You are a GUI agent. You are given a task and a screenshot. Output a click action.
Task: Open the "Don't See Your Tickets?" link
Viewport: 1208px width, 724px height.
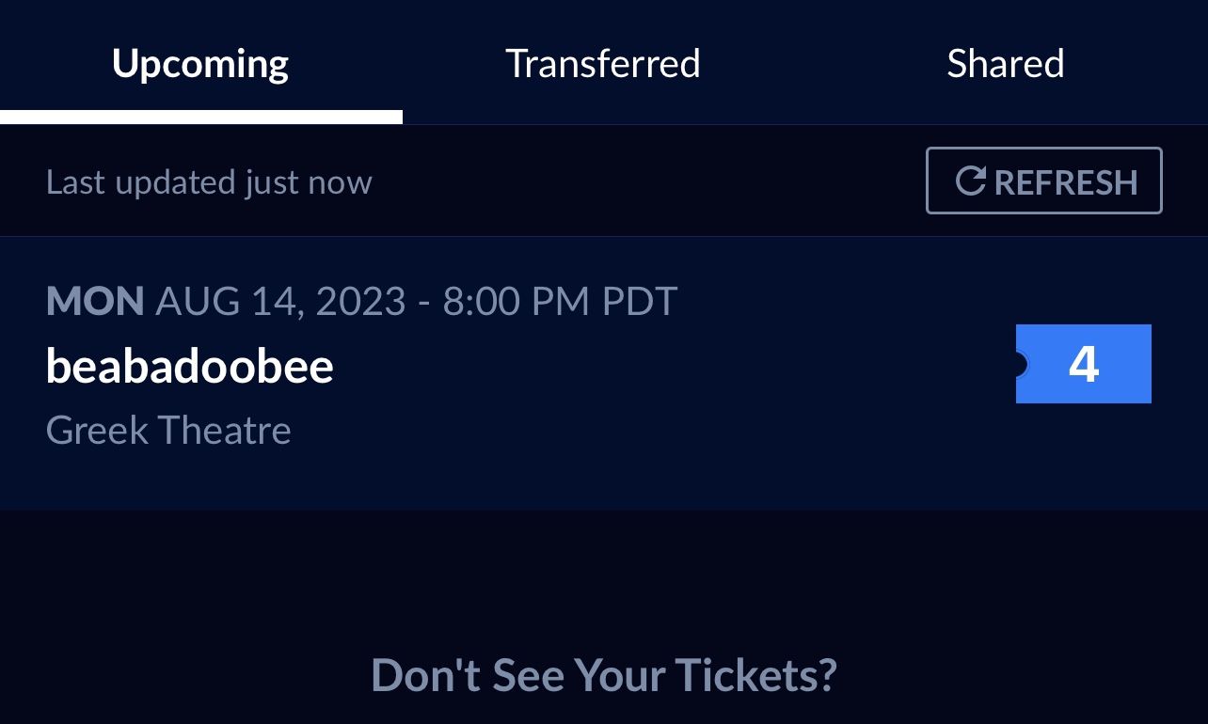[x=604, y=674]
